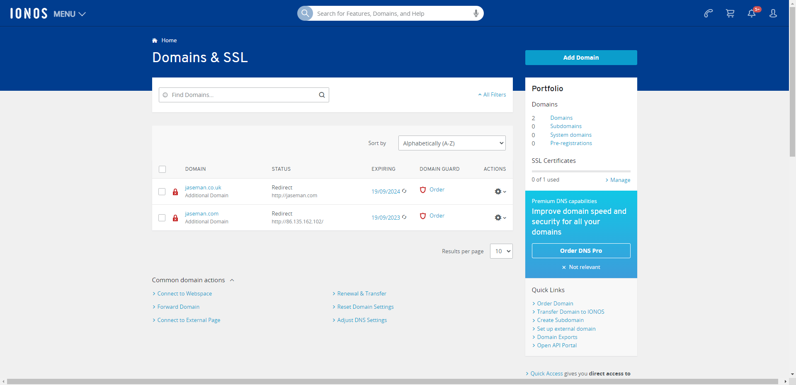Click the Find Domains magnifier icon
Screen dimensions: 796x385
(322, 95)
